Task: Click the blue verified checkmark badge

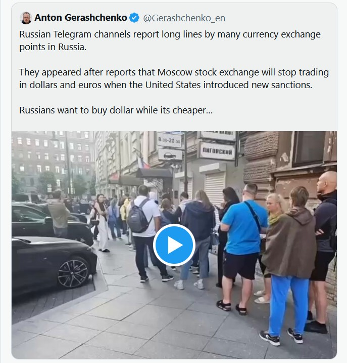Action: pyautogui.click(x=134, y=18)
